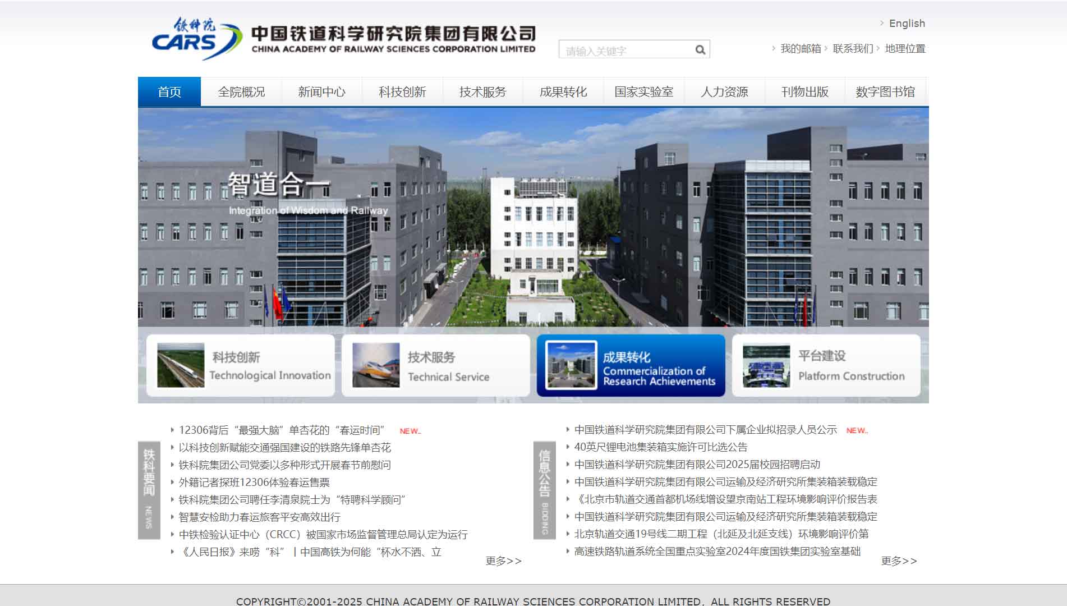The width and height of the screenshot is (1067, 606).
Task: Open news 外籍记者探班12306体验春运售票
Action: click(254, 483)
